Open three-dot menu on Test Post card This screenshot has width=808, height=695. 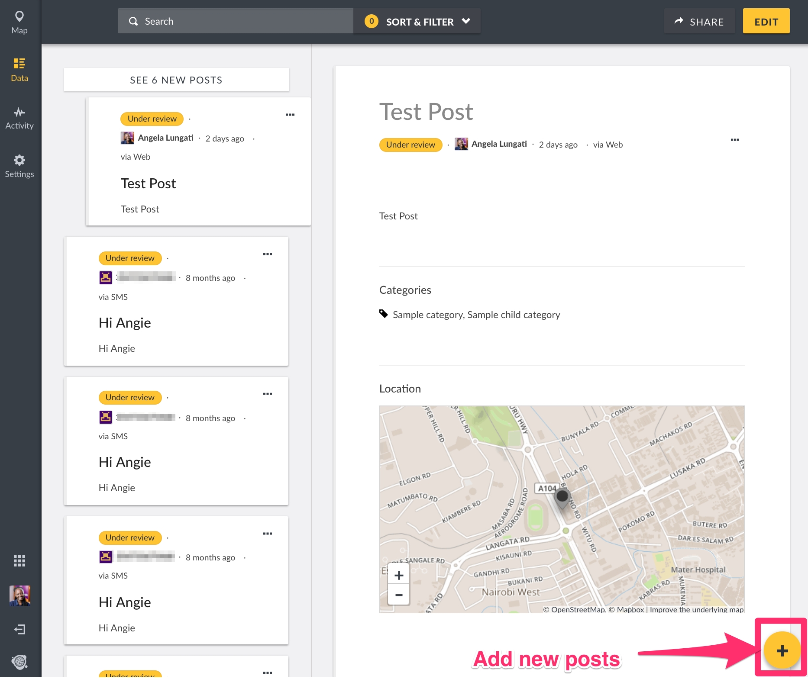(290, 115)
